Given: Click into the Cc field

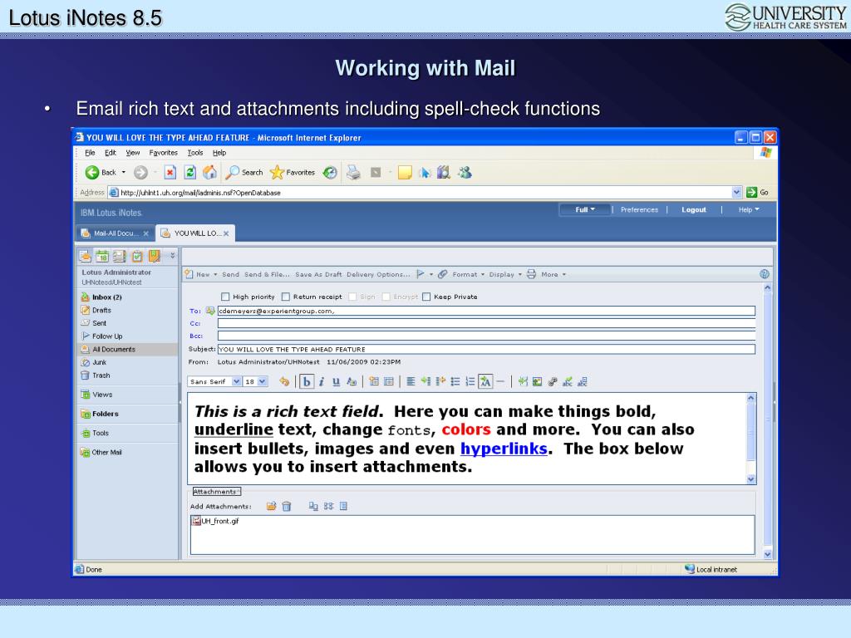Looking at the screenshot, I should click(x=486, y=323).
